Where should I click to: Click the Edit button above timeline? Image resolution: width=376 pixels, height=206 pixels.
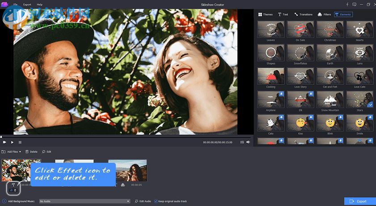click(46, 152)
